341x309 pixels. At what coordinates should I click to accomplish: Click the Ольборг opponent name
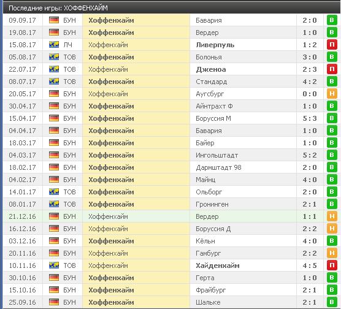coord(209,192)
